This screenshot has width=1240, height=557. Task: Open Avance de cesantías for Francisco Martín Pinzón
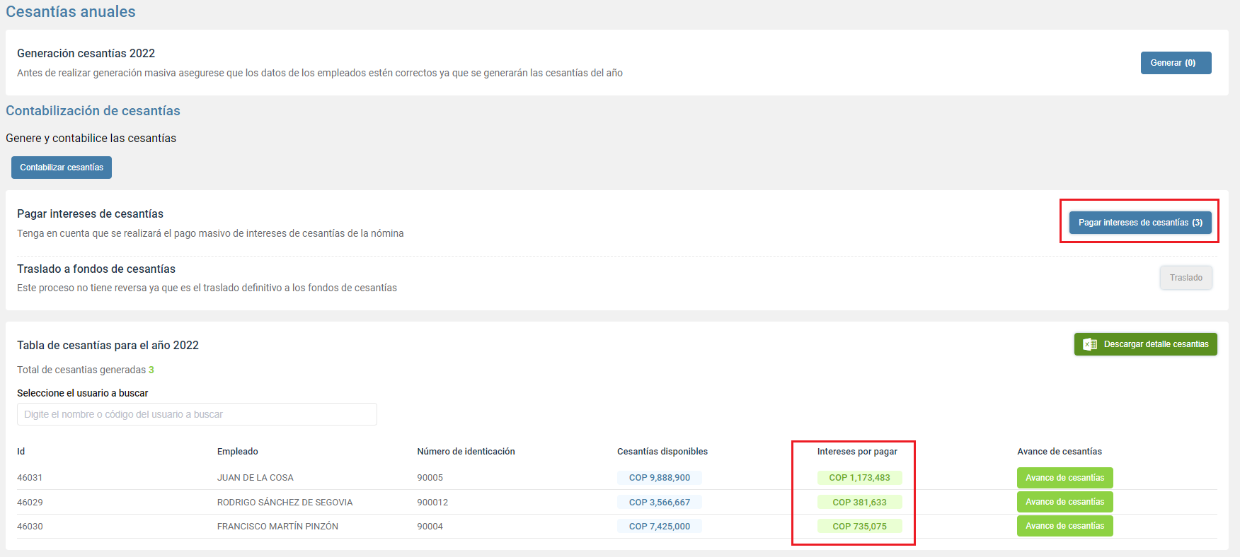pyautogui.click(x=1064, y=526)
